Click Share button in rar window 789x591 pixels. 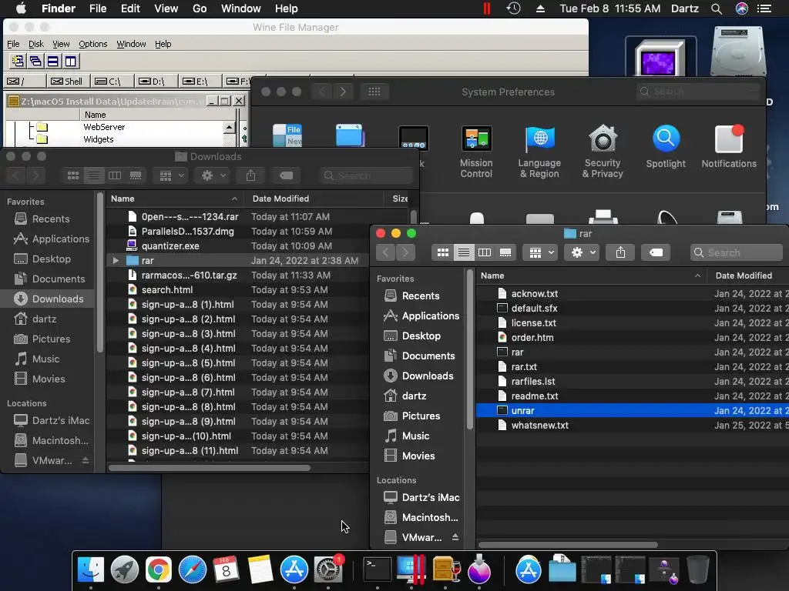click(620, 252)
